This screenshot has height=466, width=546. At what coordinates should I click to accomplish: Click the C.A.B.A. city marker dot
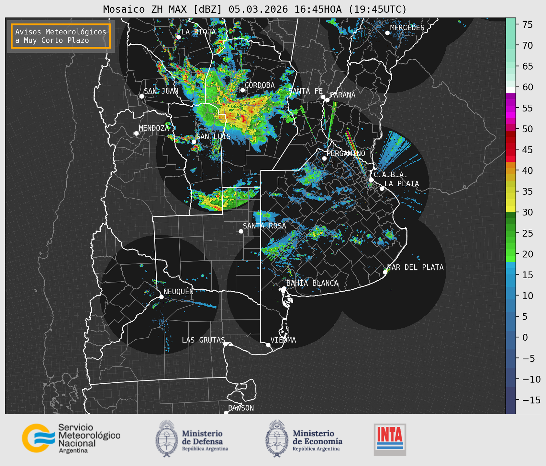371,180
